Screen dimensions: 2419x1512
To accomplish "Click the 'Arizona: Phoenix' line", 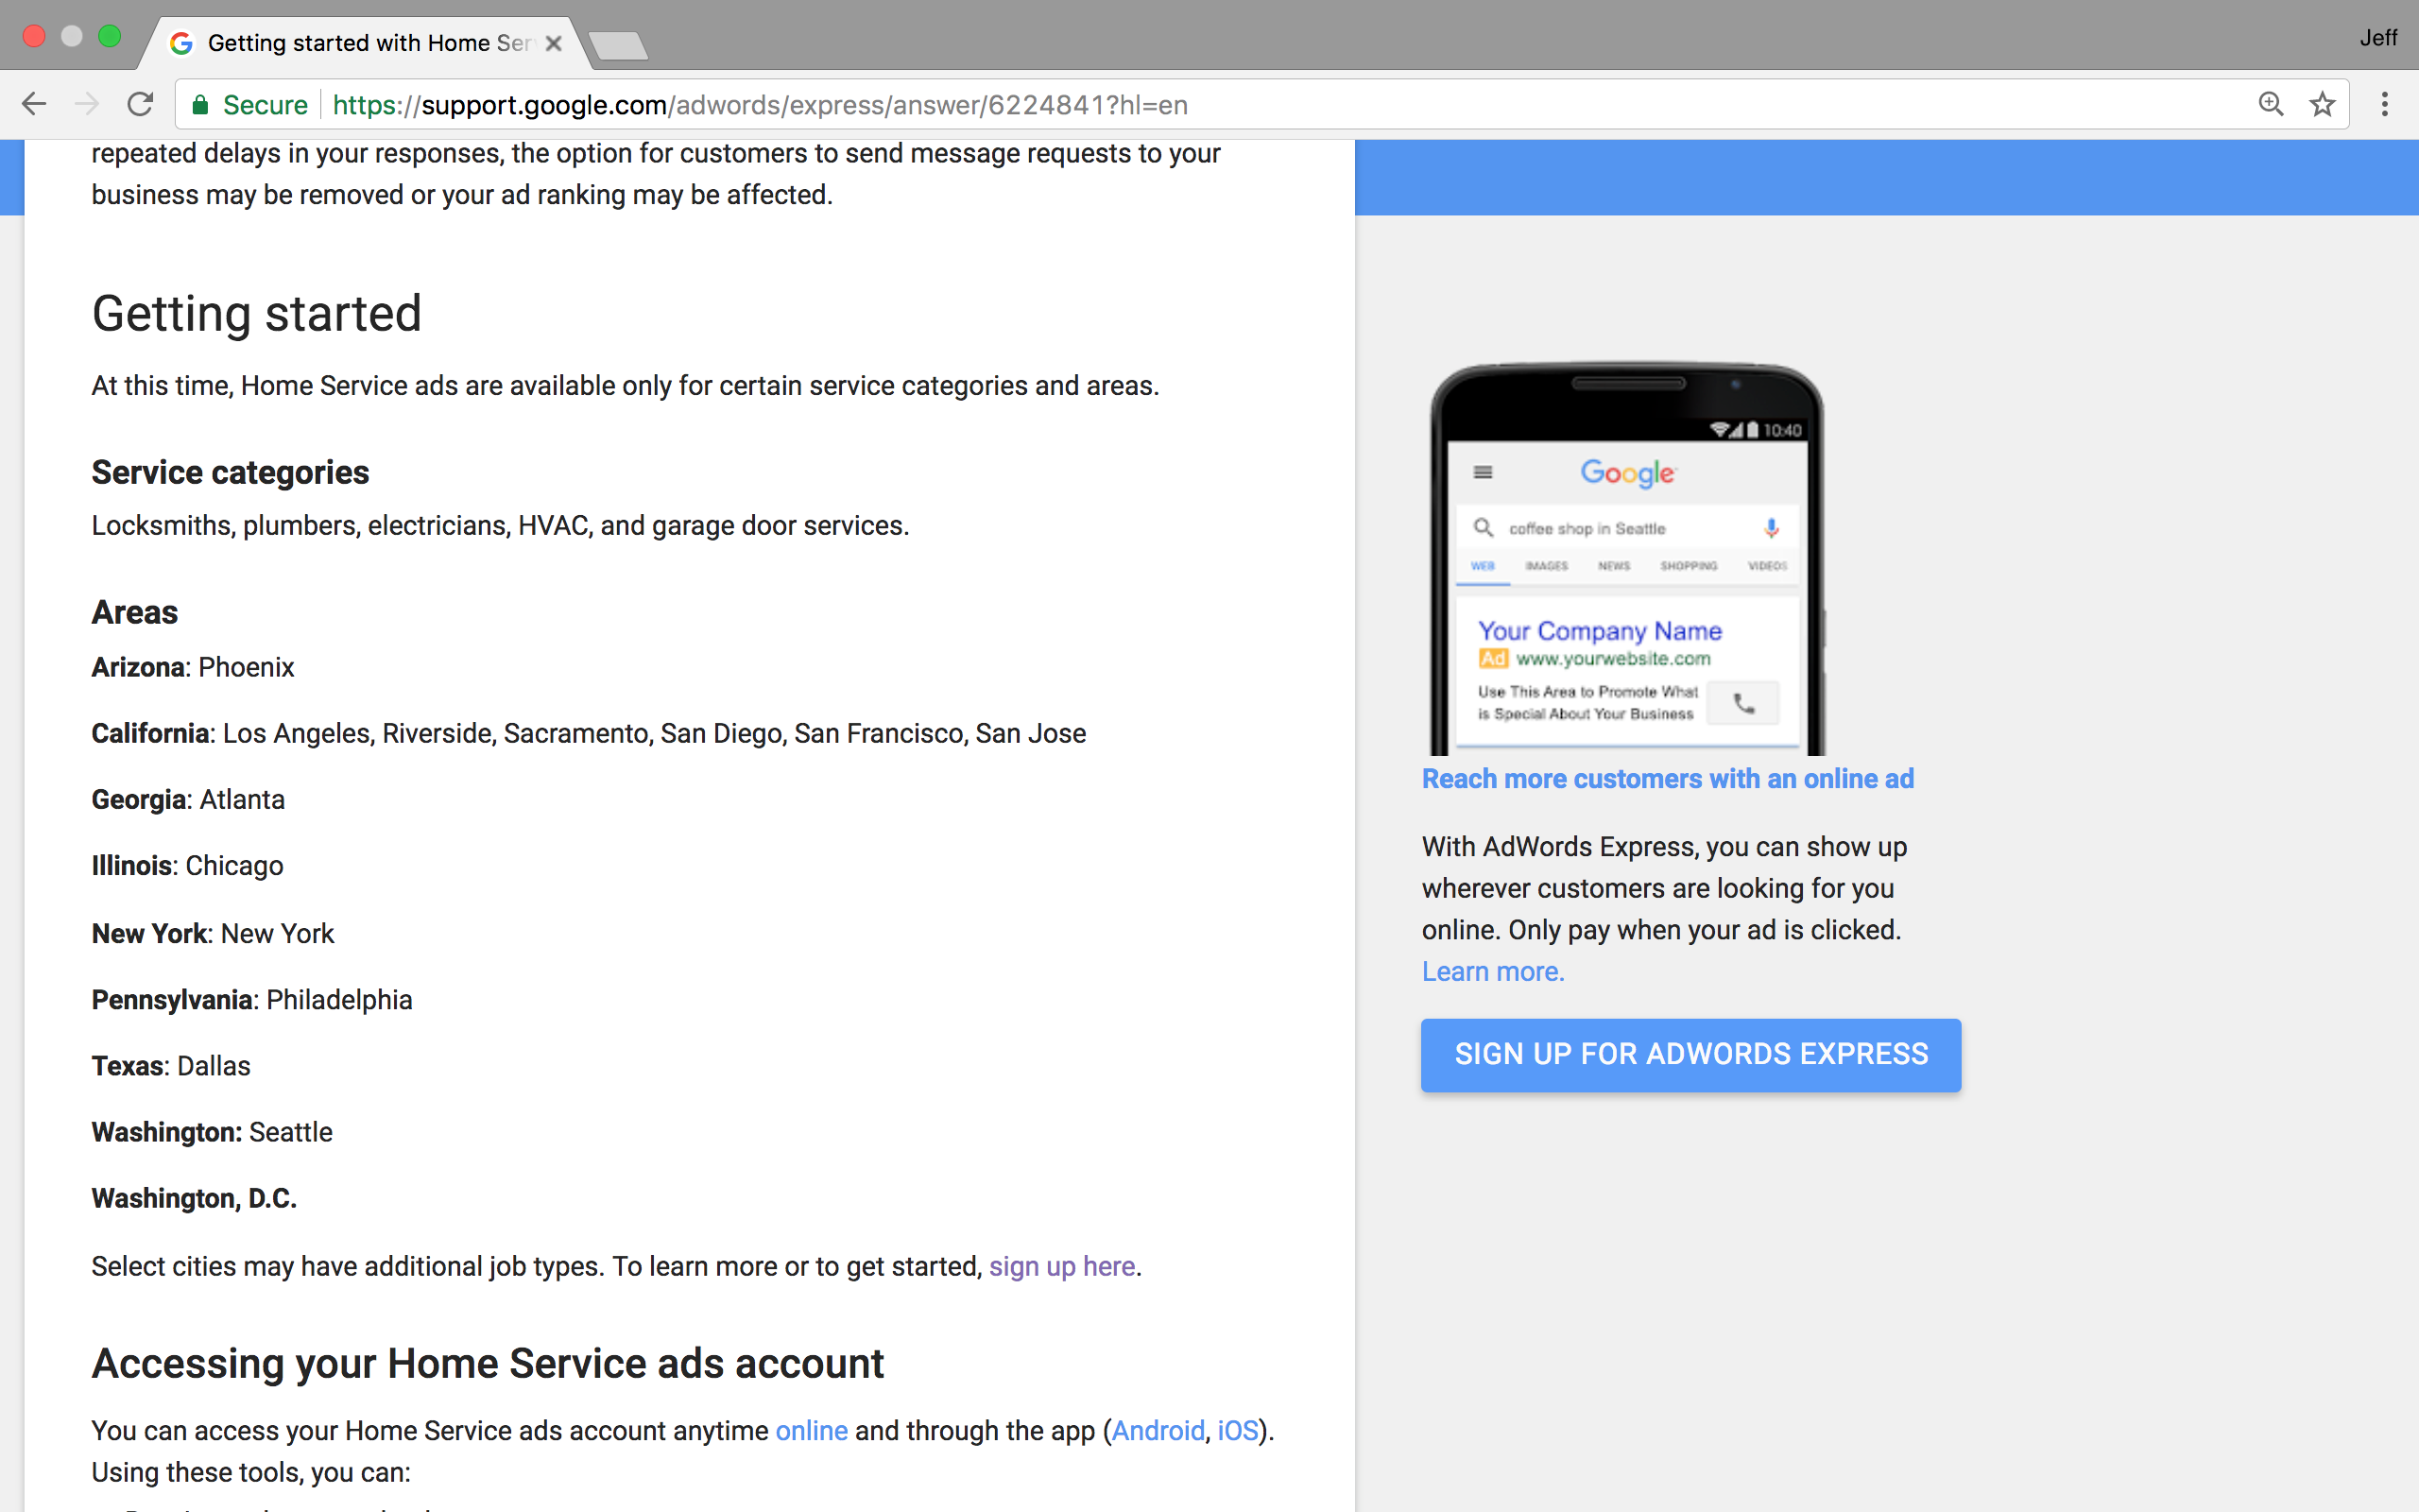I will [x=193, y=667].
